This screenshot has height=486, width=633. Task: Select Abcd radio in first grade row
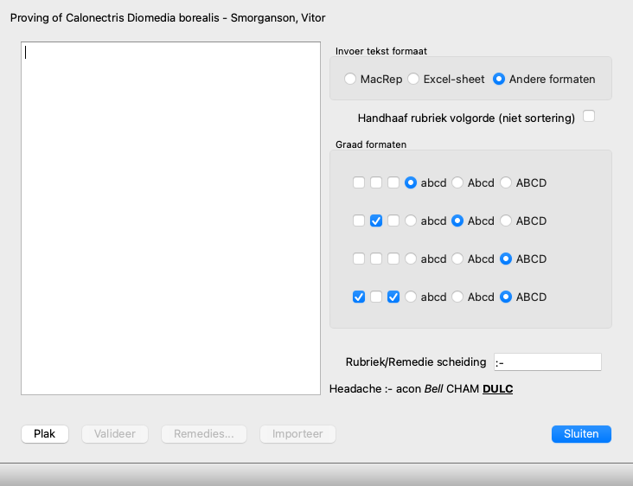[x=457, y=182]
